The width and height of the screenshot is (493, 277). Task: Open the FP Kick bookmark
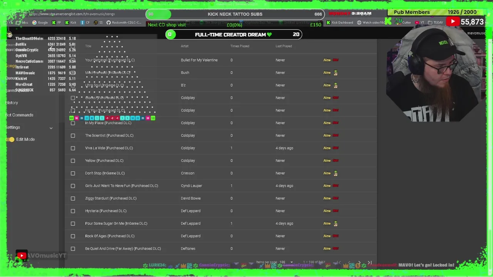(x=56, y=23)
